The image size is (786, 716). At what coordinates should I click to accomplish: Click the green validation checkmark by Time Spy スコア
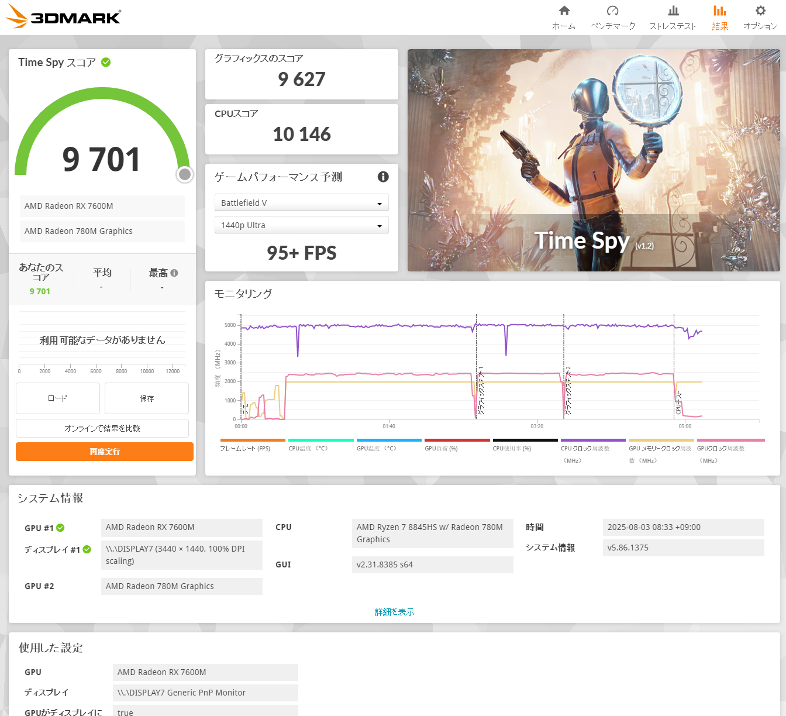coord(106,62)
